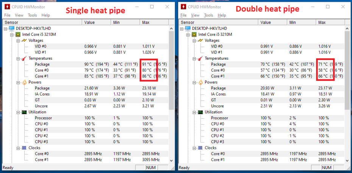352x173 pixels.
Task: Click scroll up arrow in left window scrollbar
Action: point(171,28)
